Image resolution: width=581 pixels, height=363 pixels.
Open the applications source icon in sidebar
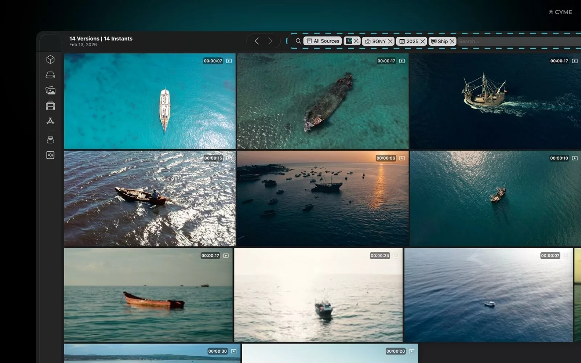[x=50, y=121]
